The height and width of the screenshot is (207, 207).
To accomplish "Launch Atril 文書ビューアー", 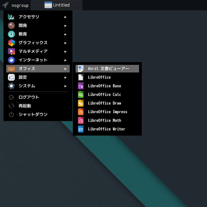I will [107, 69].
